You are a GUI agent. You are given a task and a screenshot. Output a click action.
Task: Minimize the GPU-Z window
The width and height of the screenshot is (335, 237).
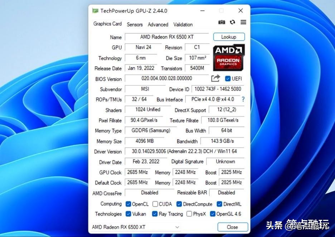(203, 11)
